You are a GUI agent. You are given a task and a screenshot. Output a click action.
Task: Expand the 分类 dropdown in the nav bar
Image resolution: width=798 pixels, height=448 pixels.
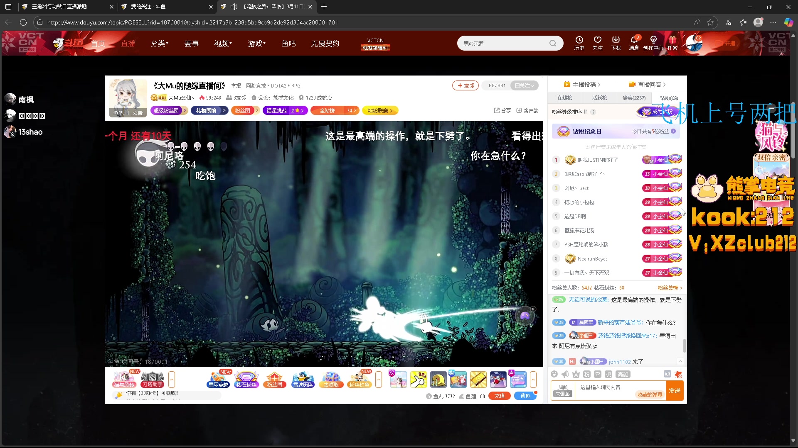(x=160, y=43)
